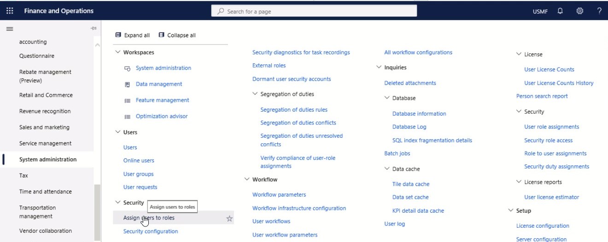Open Security configuration link
608x242 pixels.
point(151,231)
